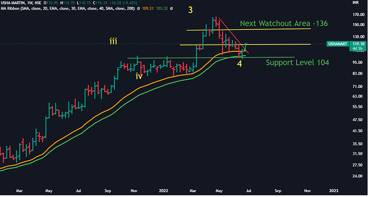
Task: Select the Next Watchout Area -136 annotation
Action: pyautogui.click(x=284, y=24)
